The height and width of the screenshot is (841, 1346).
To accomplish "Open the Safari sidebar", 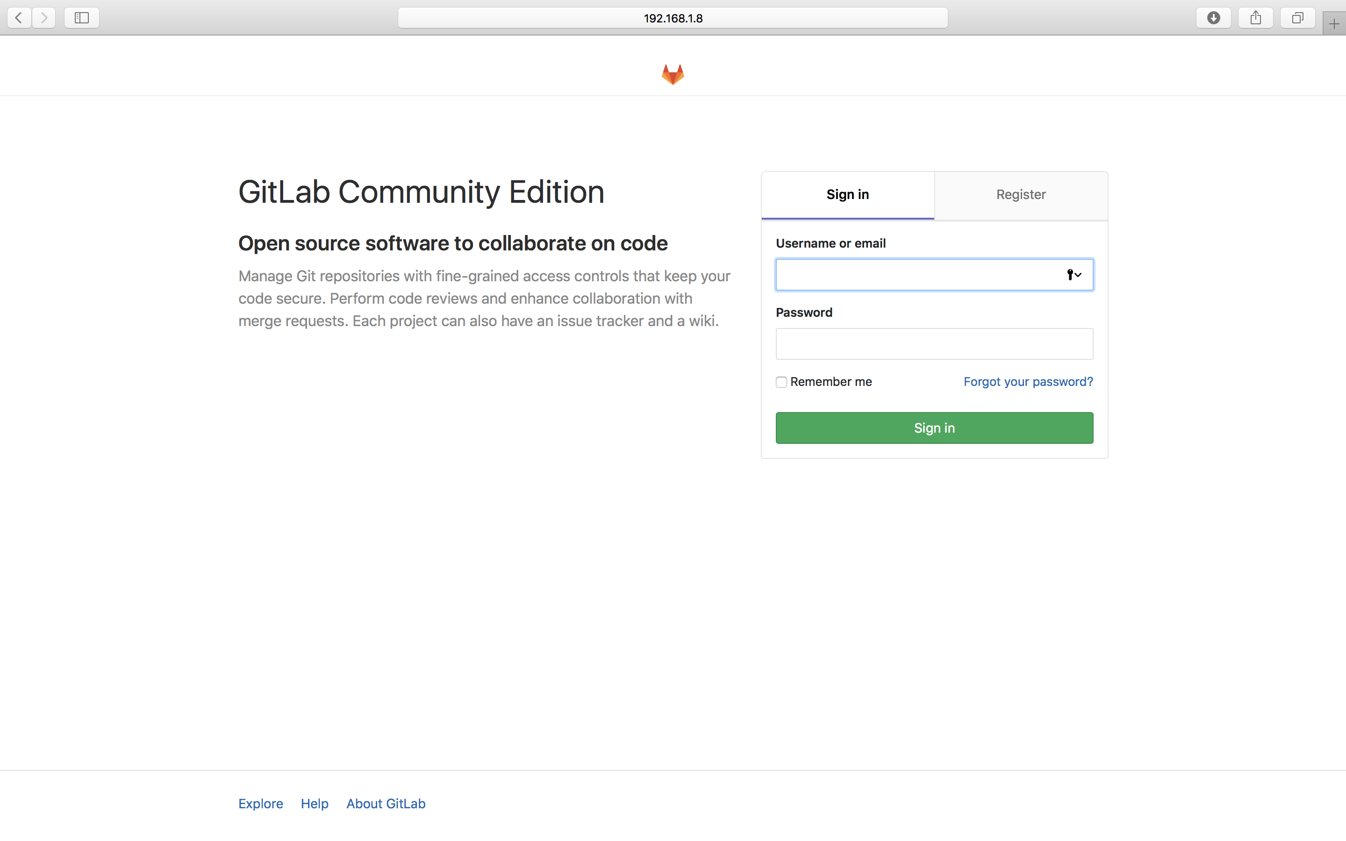I will pyautogui.click(x=81, y=17).
